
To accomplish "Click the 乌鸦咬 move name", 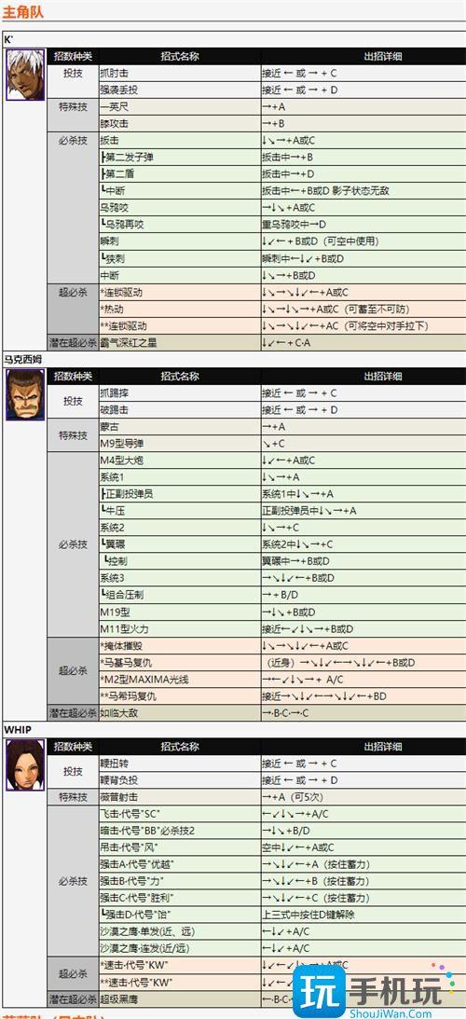I will coord(114,207).
